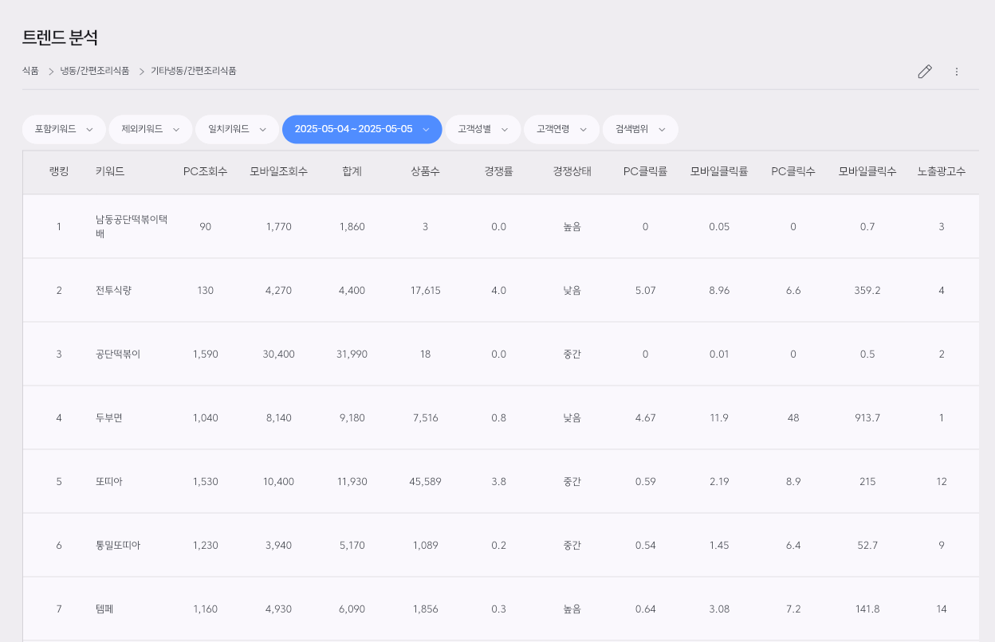The height and width of the screenshot is (642, 995).
Task: Sort by 상품수 column header
Action: coord(426,171)
